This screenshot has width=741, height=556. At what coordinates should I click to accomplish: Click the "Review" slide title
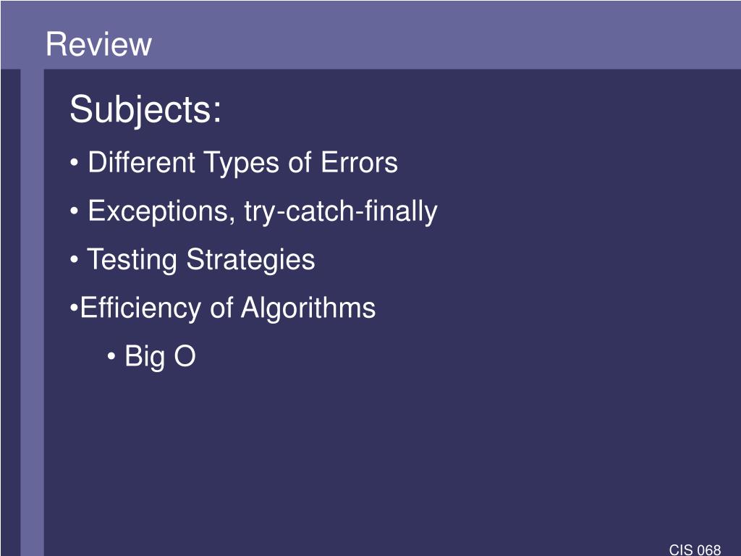pyautogui.click(x=98, y=44)
